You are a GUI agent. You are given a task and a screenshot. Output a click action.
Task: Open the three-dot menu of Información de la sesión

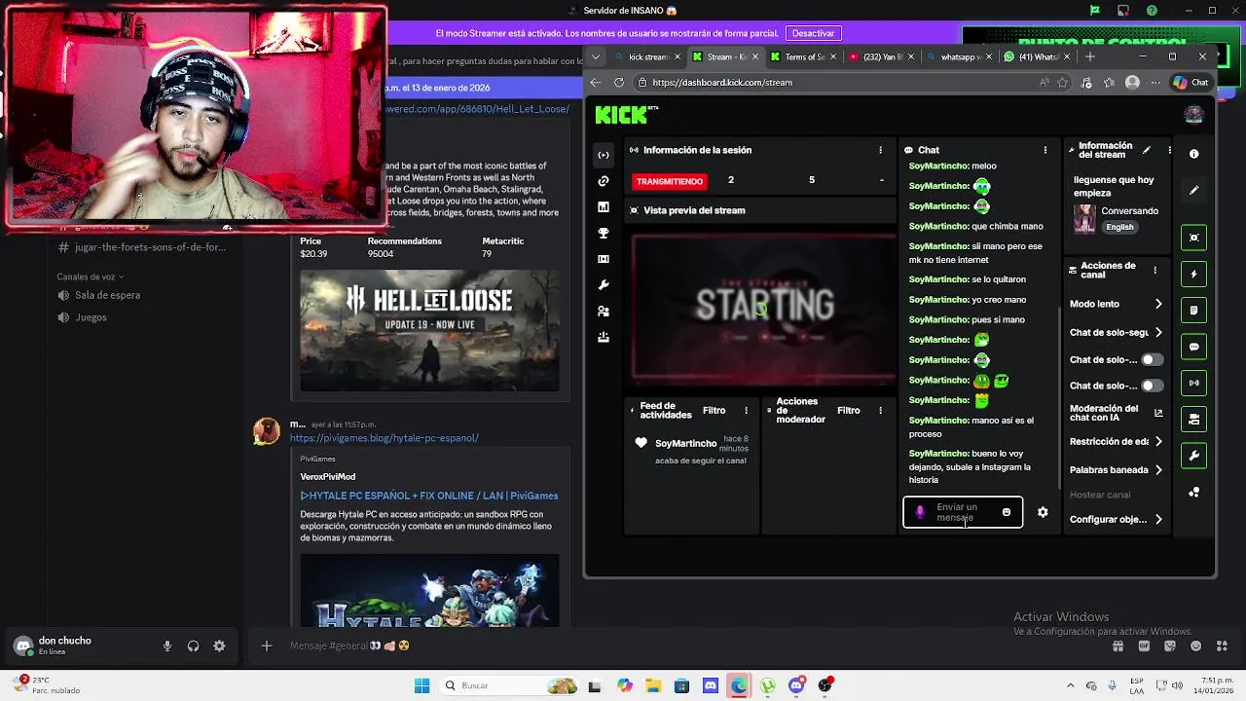pyautogui.click(x=881, y=150)
